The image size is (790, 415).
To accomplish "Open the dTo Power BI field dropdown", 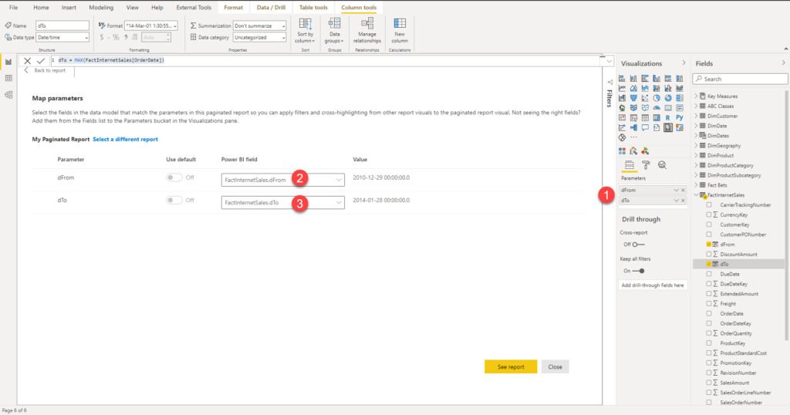I will (x=282, y=202).
